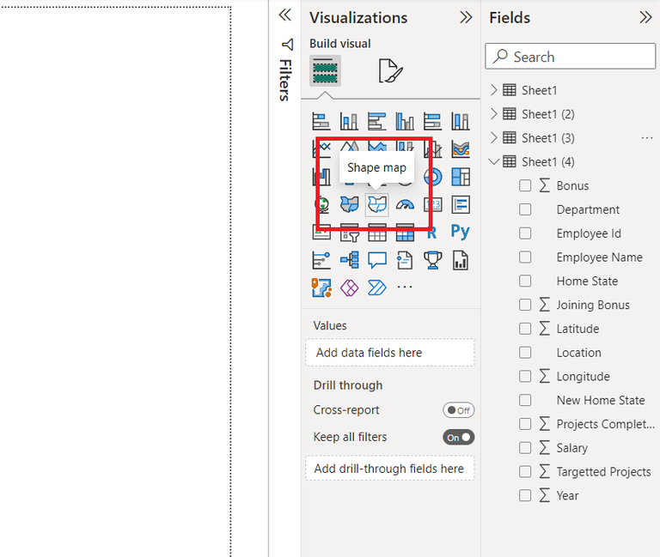Expand the Sheet1 (2) table
This screenshot has height=557, width=660.
pos(494,114)
